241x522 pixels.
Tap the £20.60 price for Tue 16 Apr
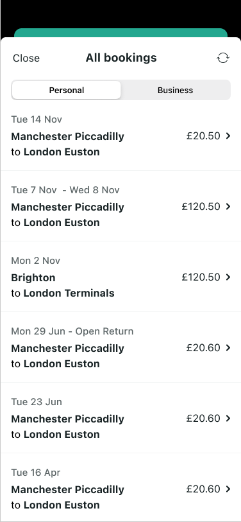click(x=203, y=489)
